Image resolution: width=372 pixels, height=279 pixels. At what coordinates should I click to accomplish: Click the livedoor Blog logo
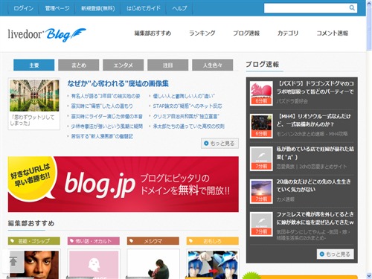pyautogui.click(x=47, y=35)
